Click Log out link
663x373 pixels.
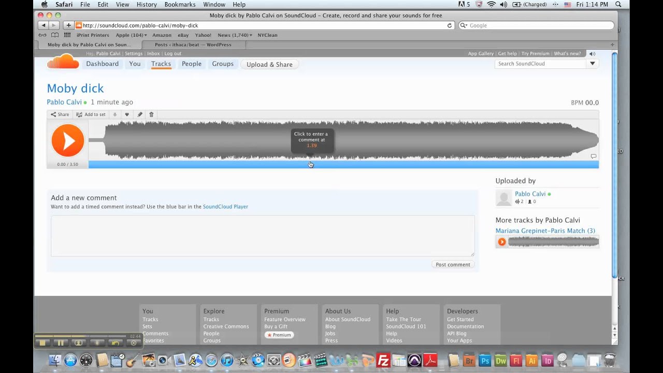tap(172, 53)
